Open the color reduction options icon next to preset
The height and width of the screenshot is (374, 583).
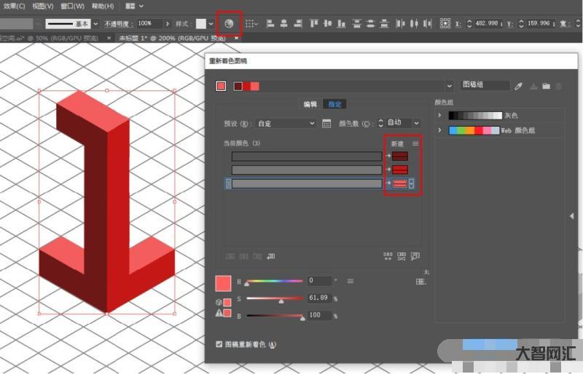pos(326,123)
